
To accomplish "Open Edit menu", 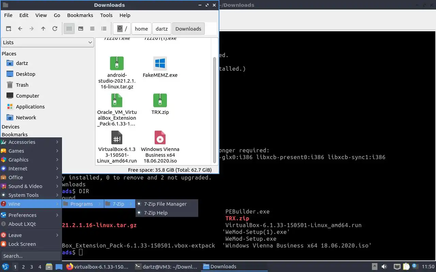I will (x=24, y=15).
